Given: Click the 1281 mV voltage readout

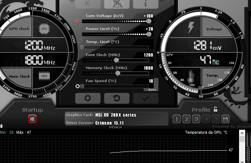Looking at the screenshot, I should pos(208,46).
